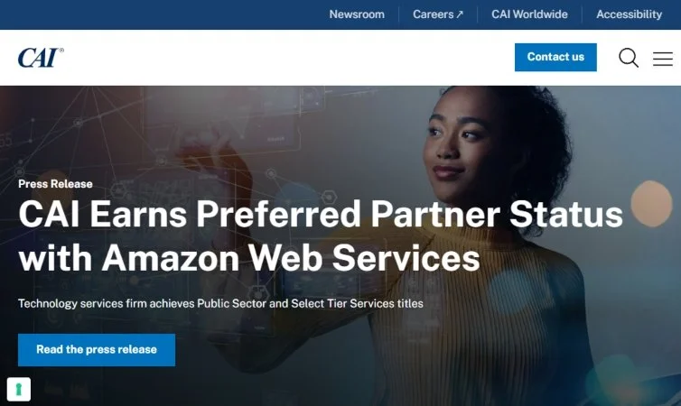681x406 pixels.
Task: Click the Press Release label
Action: [55, 184]
